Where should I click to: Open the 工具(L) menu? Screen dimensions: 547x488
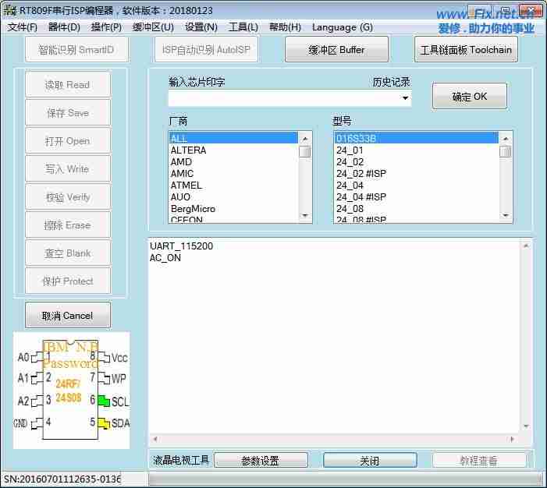coord(243,27)
